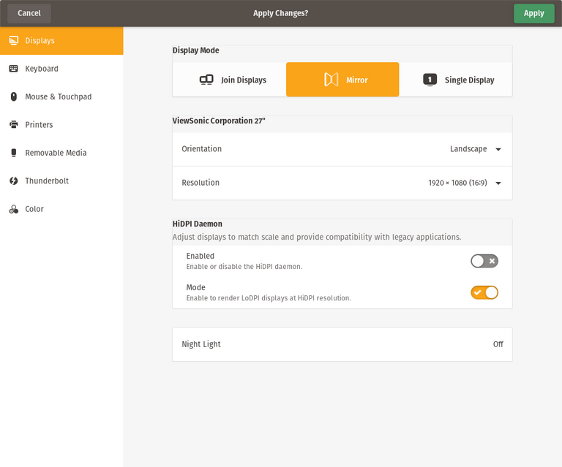Choose the Mirror display mode
Image resolution: width=562 pixels, height=467 pixels.
[x=342, y=80]
